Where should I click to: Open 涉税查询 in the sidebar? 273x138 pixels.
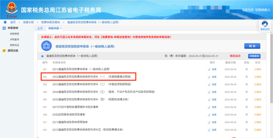[x=14, y=40]
